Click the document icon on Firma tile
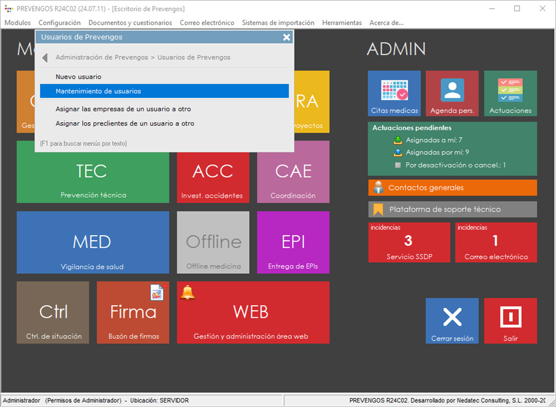Viewport: 556px width, 407px height. click(157, 292)
